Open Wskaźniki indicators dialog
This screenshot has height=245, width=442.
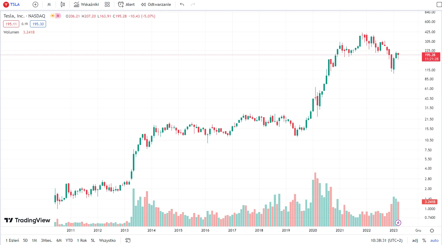(x=86, y=4)
